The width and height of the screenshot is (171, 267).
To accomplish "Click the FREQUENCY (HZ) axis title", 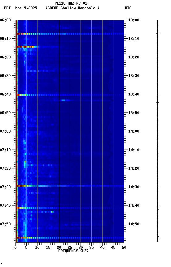I will coord(73,251).
